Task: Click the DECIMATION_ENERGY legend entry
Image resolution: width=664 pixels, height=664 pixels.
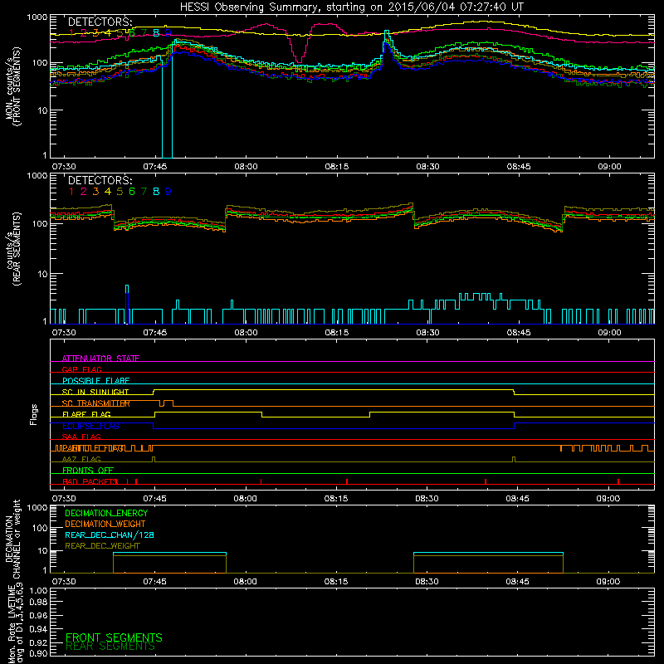Action: tap(106, 513)
